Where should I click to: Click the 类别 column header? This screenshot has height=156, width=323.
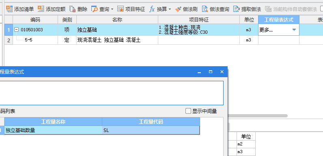(67, 20)
